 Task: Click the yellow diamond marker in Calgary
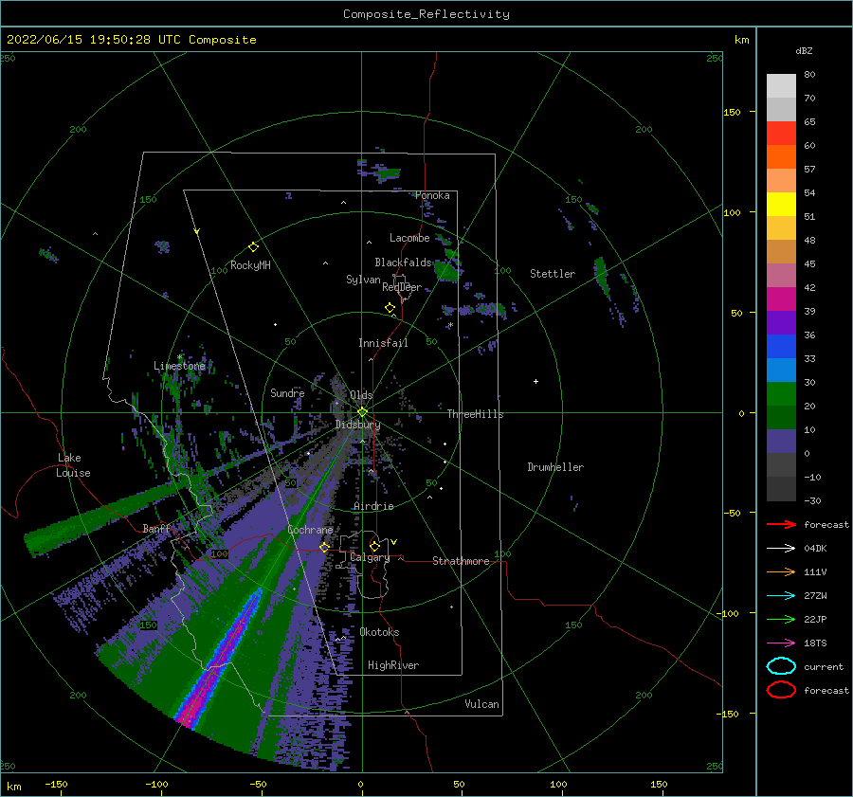click(374, 546)
